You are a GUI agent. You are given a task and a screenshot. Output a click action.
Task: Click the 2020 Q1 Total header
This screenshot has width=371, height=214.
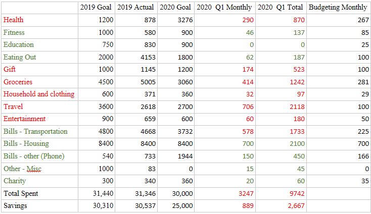tap(280, 8)
